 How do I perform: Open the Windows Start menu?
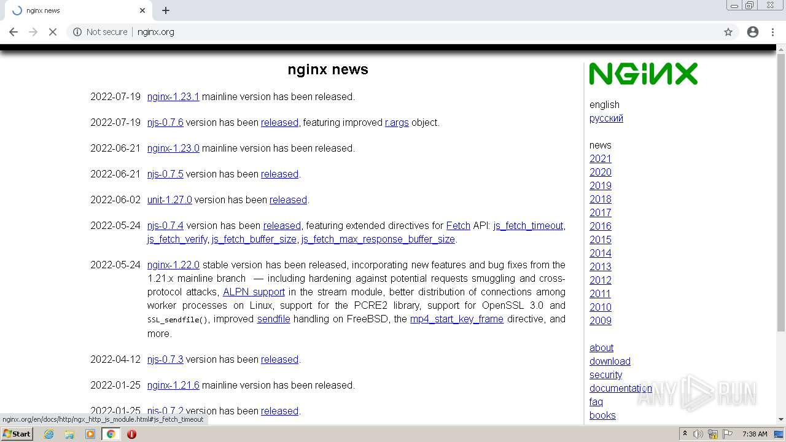[x=17, y=433]
